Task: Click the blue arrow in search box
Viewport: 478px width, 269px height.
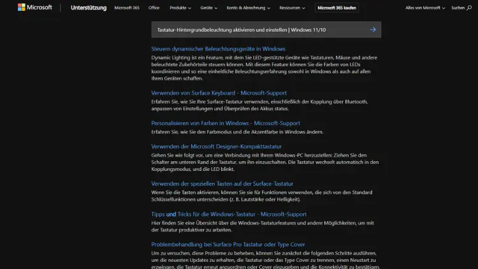Action: tap(373, 29)
